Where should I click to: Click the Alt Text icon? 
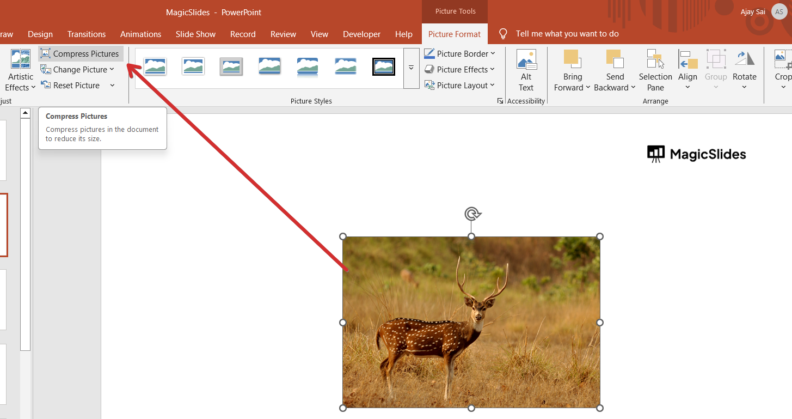click(526, 60)
